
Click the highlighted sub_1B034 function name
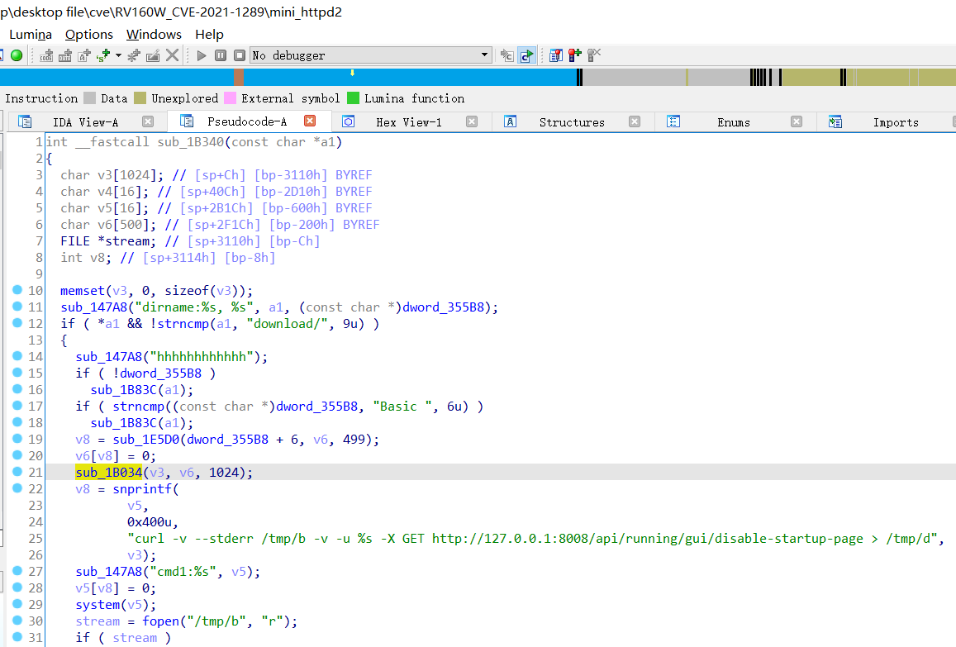coord(108,473)
